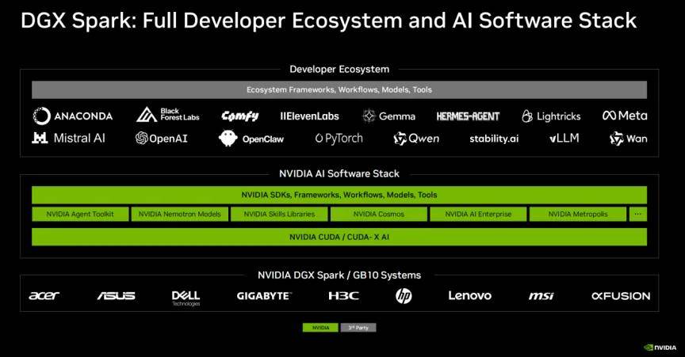Select the OpenAI logo

161,139
